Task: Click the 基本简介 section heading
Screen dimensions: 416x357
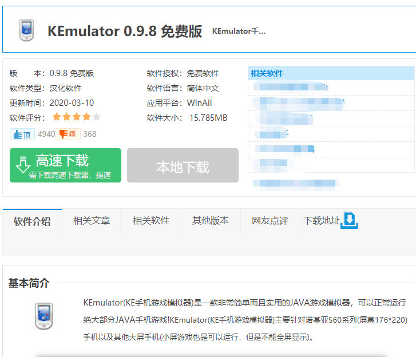Action: point(29,283)
